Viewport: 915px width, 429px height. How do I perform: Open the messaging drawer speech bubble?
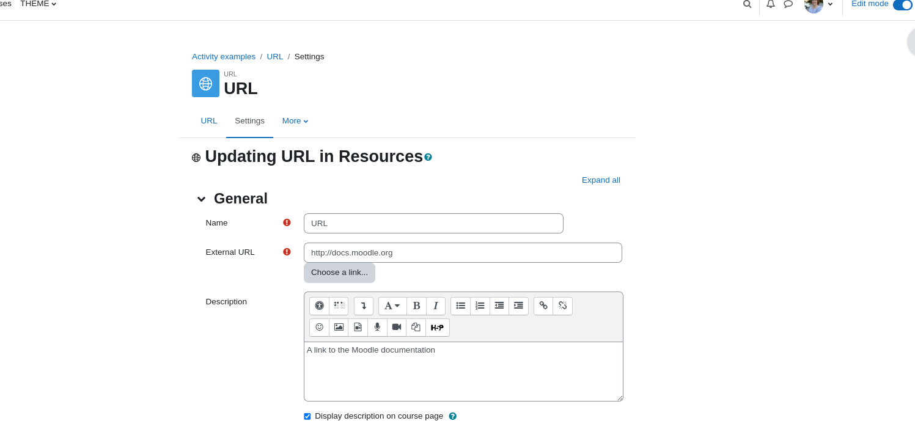(788, 4)
